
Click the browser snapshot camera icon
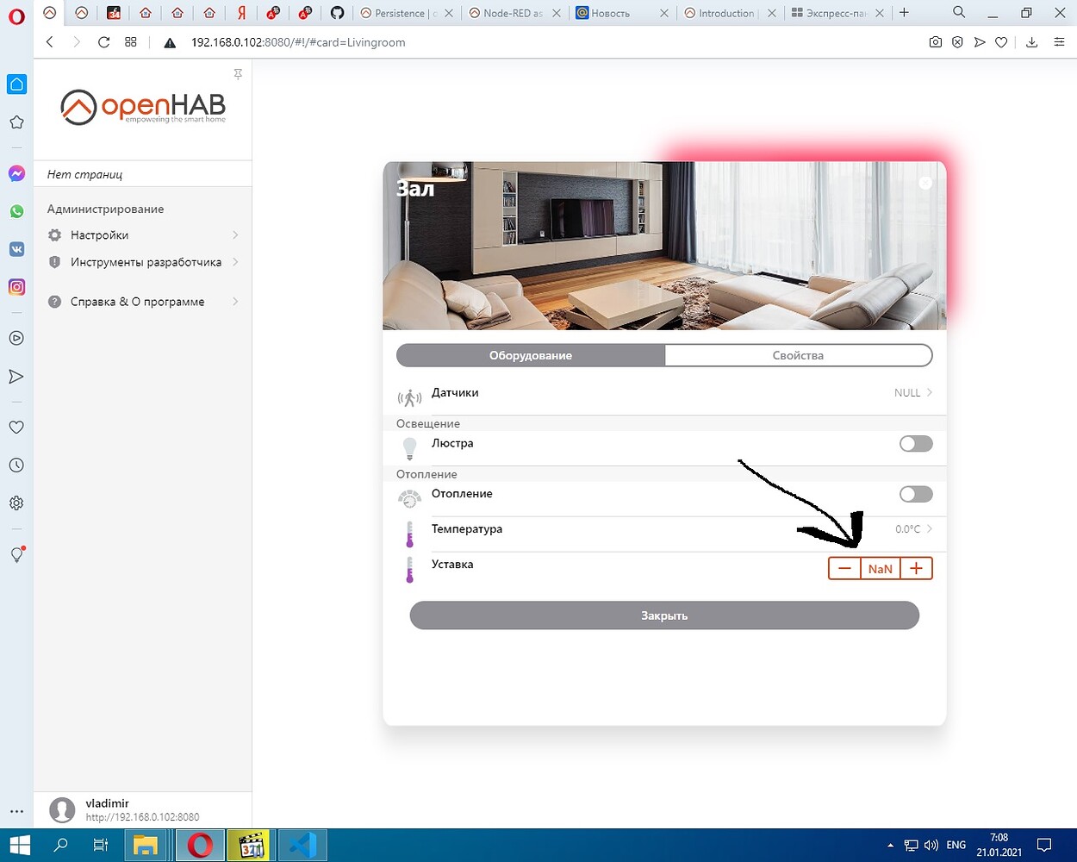(935, 42)
